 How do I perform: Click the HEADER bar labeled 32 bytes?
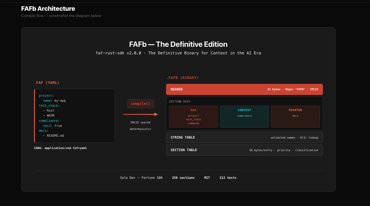(244, 89)
